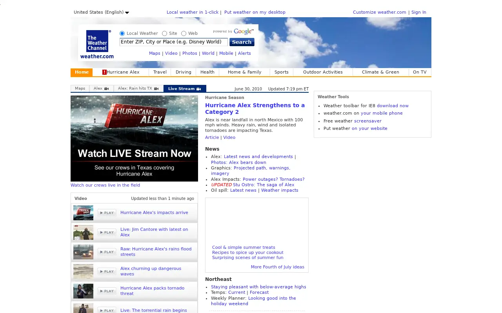Click the Home navigation tab
This screenshot has width=502, height=313.
pyautogui.click(x=82, y=72)
